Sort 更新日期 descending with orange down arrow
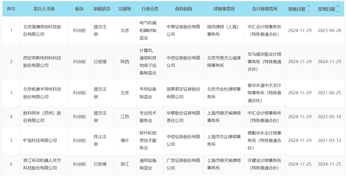 (x=308, y=11)
